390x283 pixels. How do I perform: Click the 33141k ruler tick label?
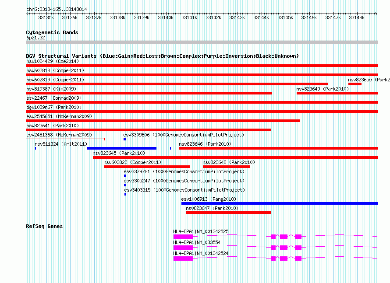[x=189, y=17]
